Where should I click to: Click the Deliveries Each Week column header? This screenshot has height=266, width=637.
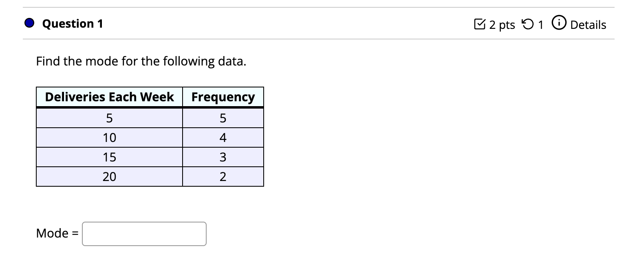tap(109, 97)
